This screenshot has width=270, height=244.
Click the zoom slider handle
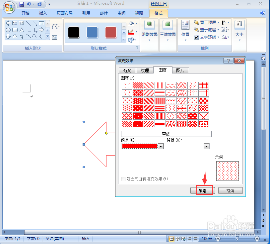[x=237, y=239]
